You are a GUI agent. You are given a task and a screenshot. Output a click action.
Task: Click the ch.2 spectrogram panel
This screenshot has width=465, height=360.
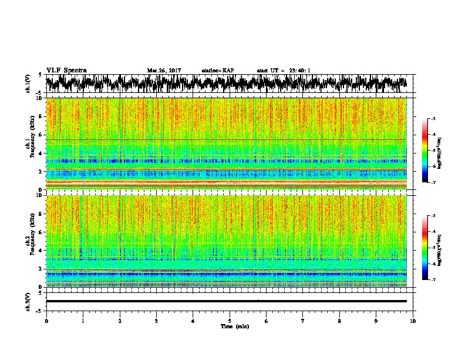227,241
